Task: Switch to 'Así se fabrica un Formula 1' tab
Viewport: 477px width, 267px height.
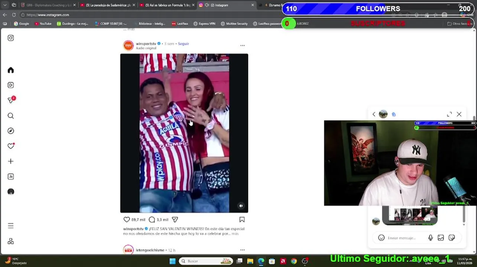Action: tap(167, 5)
